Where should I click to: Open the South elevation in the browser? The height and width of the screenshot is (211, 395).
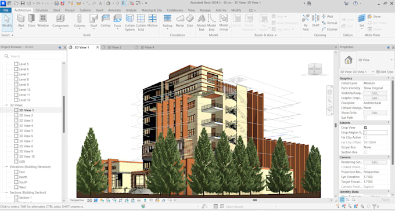23,182
